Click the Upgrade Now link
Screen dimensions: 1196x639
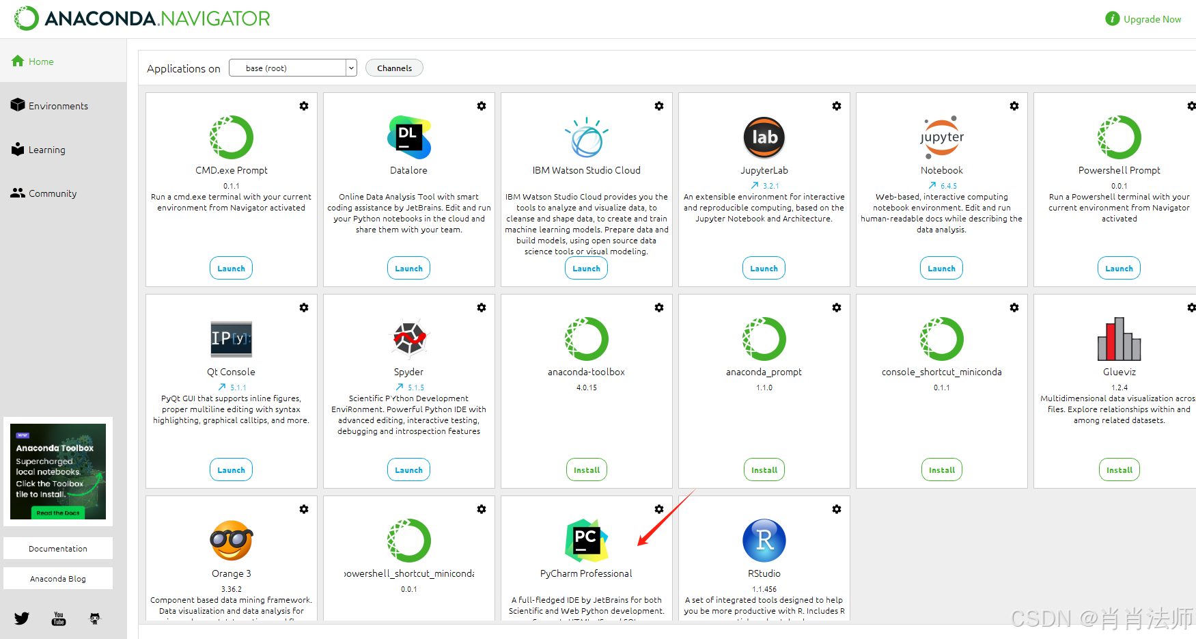[1143, 19]
